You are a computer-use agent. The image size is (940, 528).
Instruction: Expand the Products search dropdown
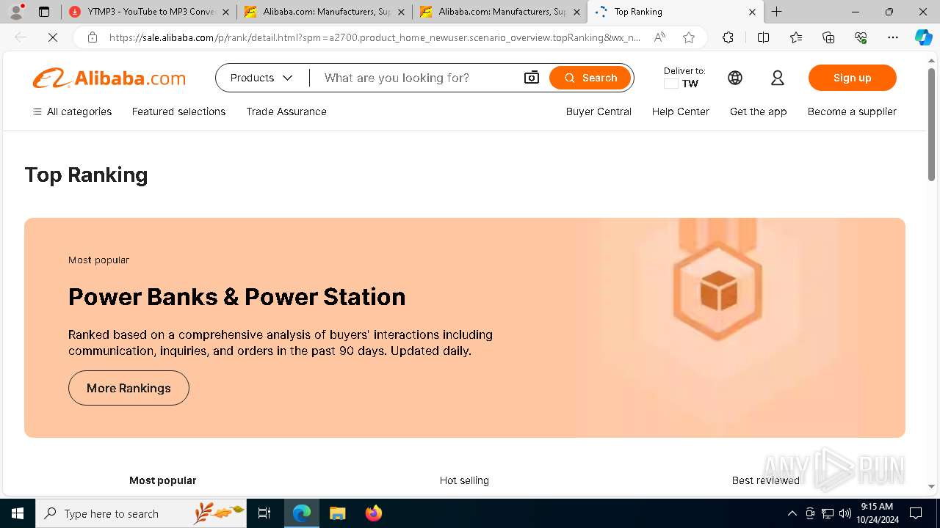pyautogui.click(x=261, y=78)
